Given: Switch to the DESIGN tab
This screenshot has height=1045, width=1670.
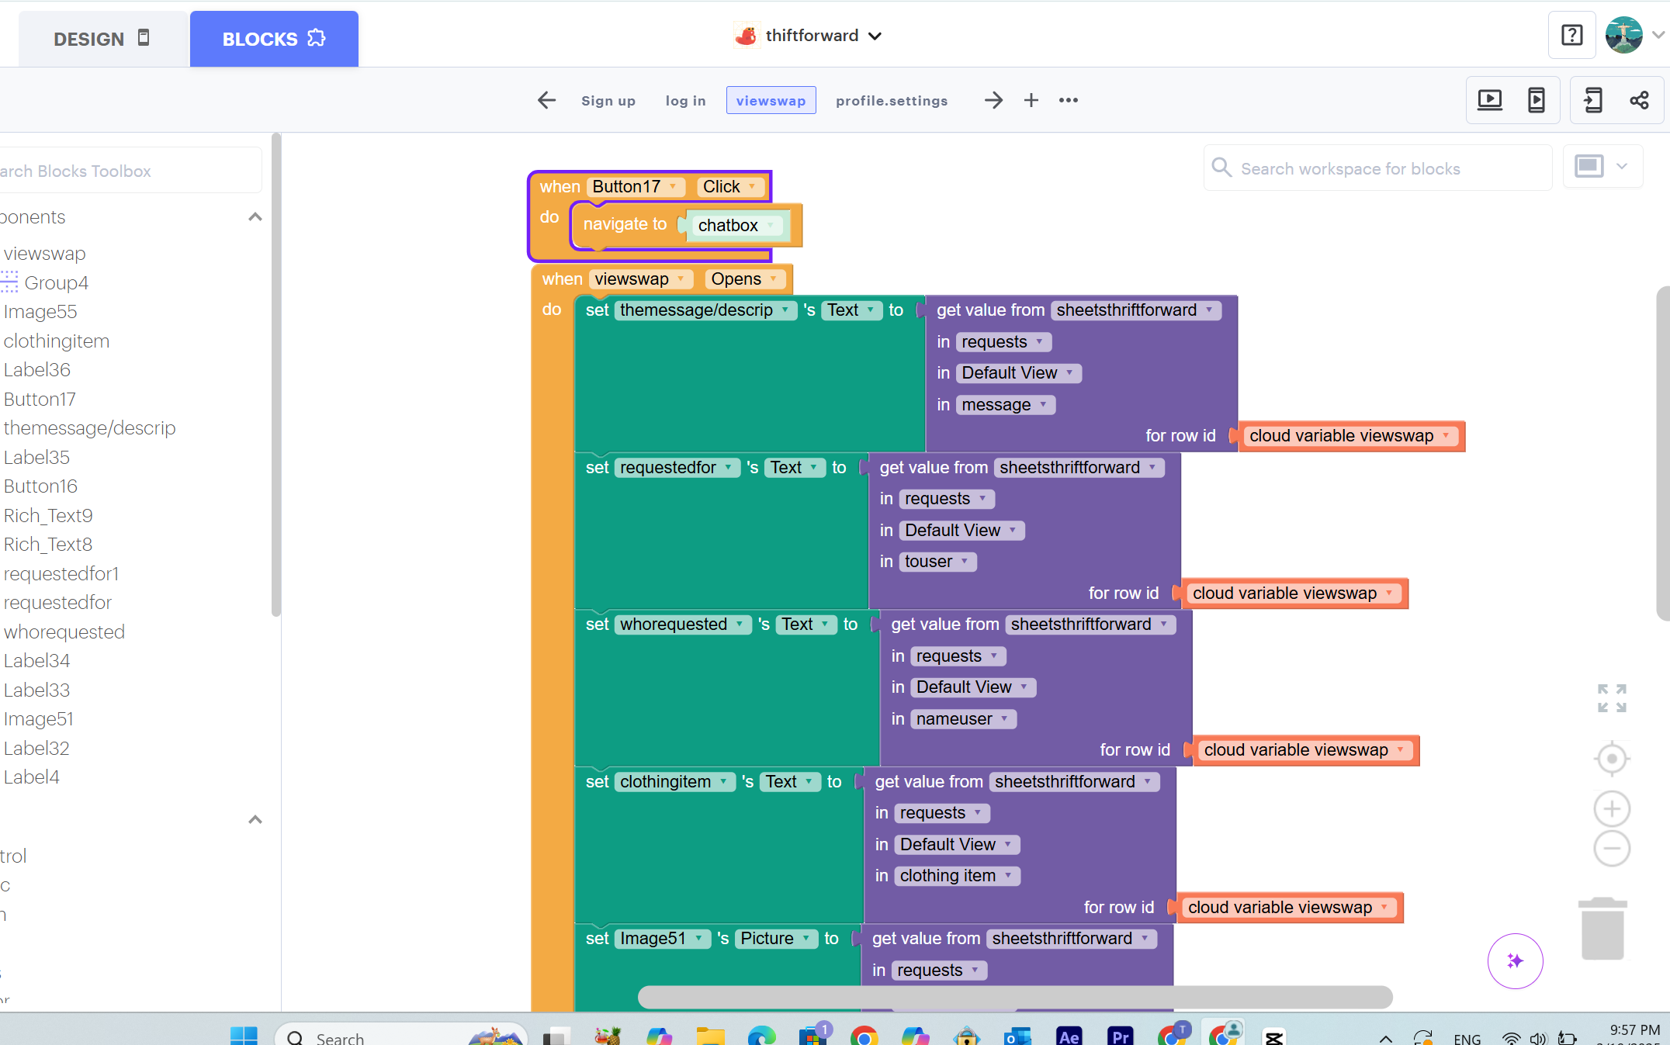Looking at the screenshot, I should (x=102, y=39).
